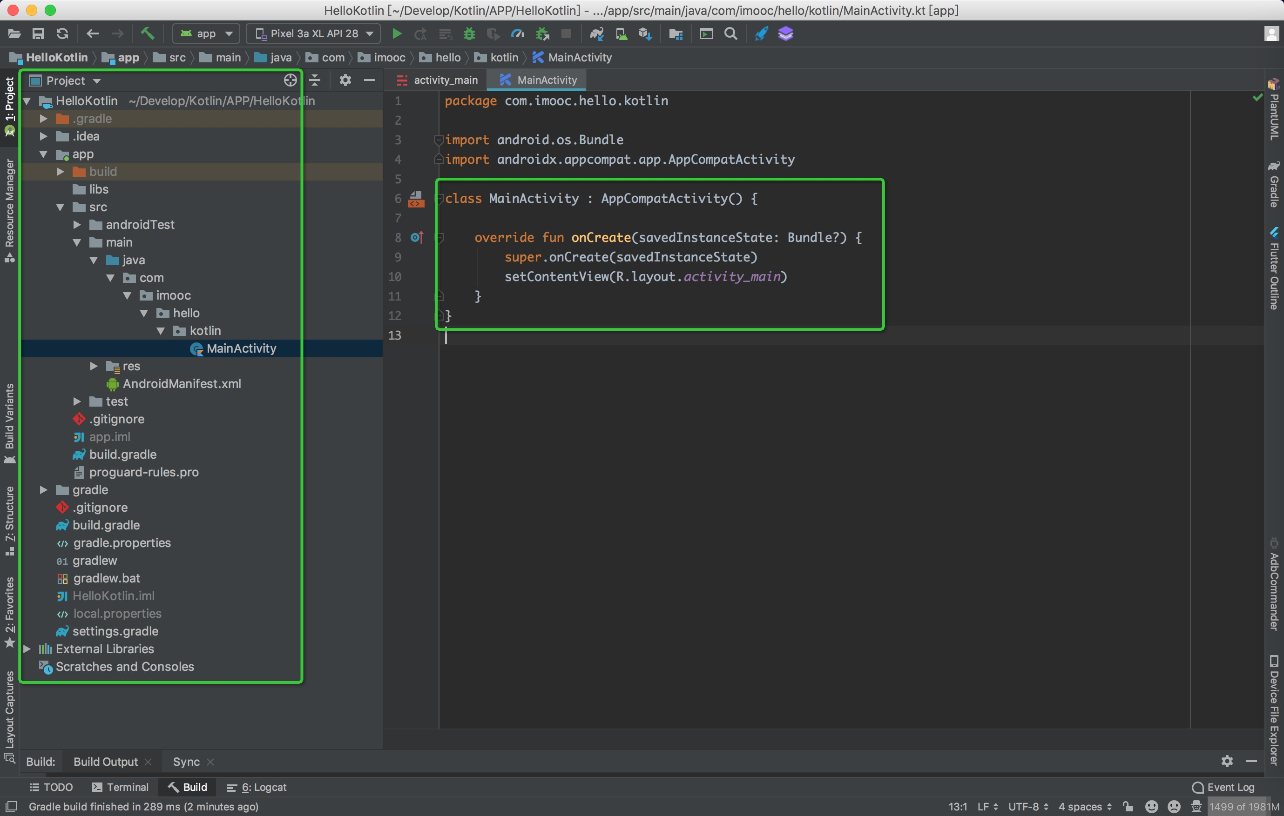Open SDK Manager toolbar icon
The height and width of the screenshot is (816, 1284).
pyautogui.click(x=645, y=34)
